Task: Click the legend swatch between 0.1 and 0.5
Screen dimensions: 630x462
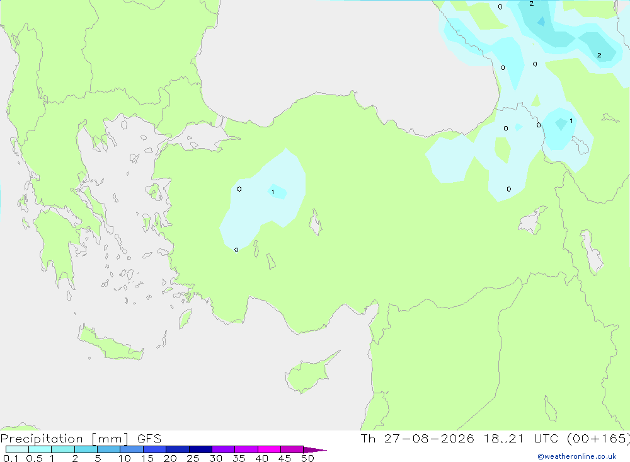Action: tap(17, 449)
